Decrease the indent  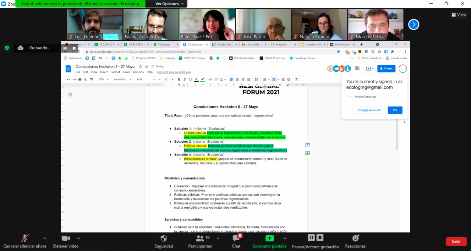tap(283, 79)
